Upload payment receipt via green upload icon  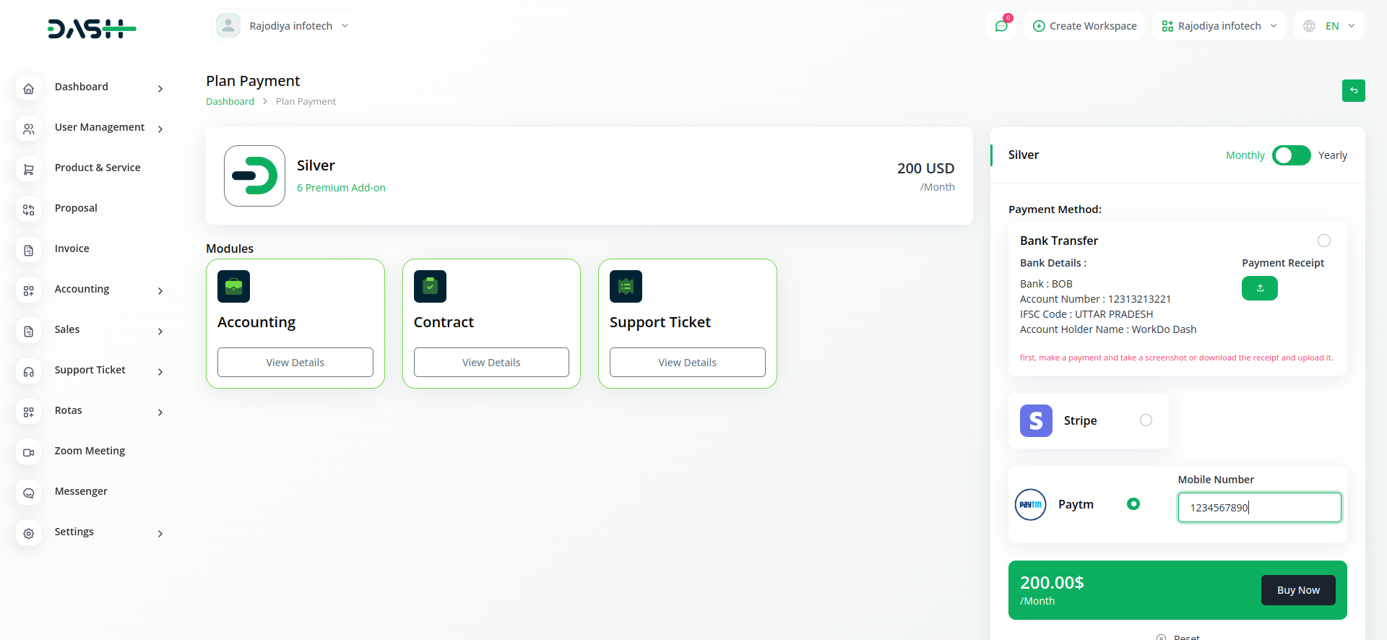click(1259, 288)
